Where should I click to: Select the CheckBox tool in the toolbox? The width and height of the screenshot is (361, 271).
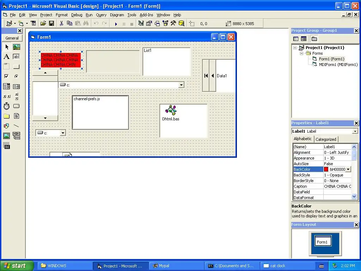coord(7,76)
